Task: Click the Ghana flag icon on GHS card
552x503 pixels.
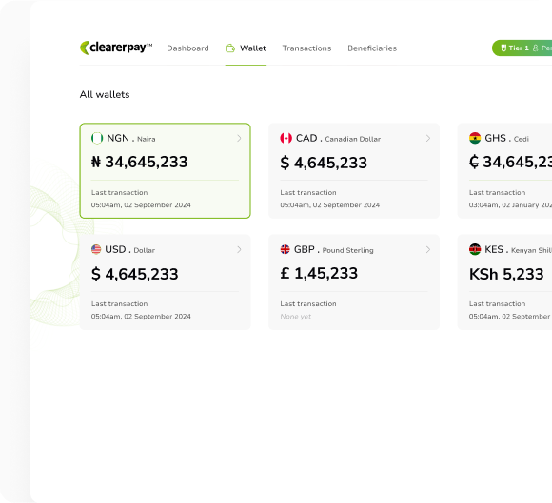Action: click(x=475, y=138)
